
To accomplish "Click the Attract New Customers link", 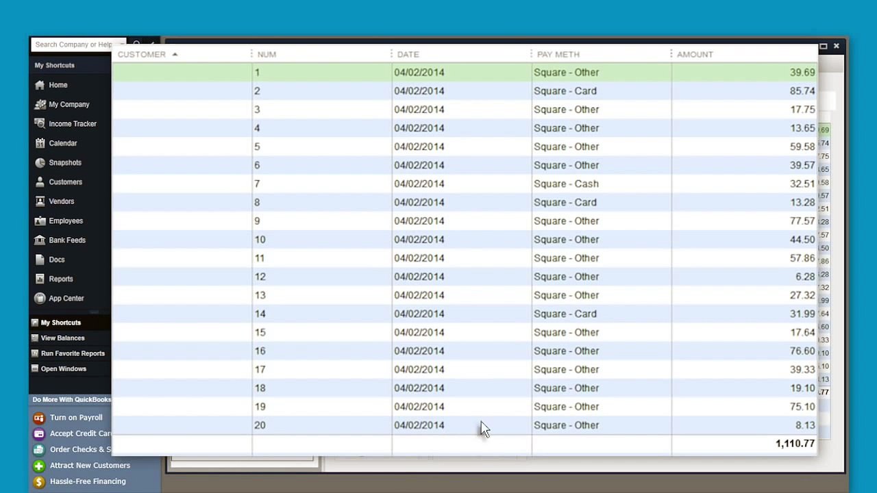I will point(90,466).
